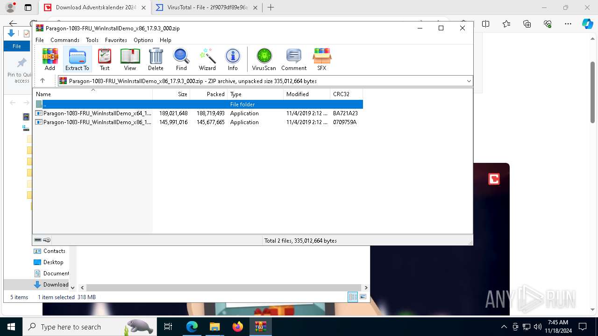598x336 pixels.
Task: Select Desktop in Explorer navigation pane
Action: tap(49, 262)
